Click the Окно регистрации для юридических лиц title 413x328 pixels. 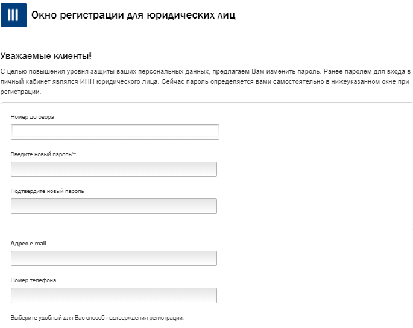pyautogui.click(x=133, y=15)
